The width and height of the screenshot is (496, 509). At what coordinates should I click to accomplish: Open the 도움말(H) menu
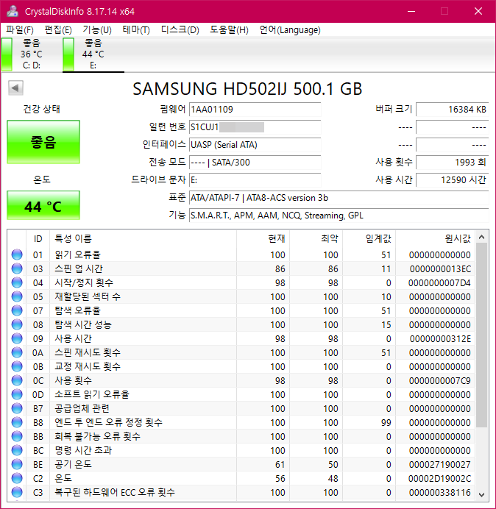229,30
